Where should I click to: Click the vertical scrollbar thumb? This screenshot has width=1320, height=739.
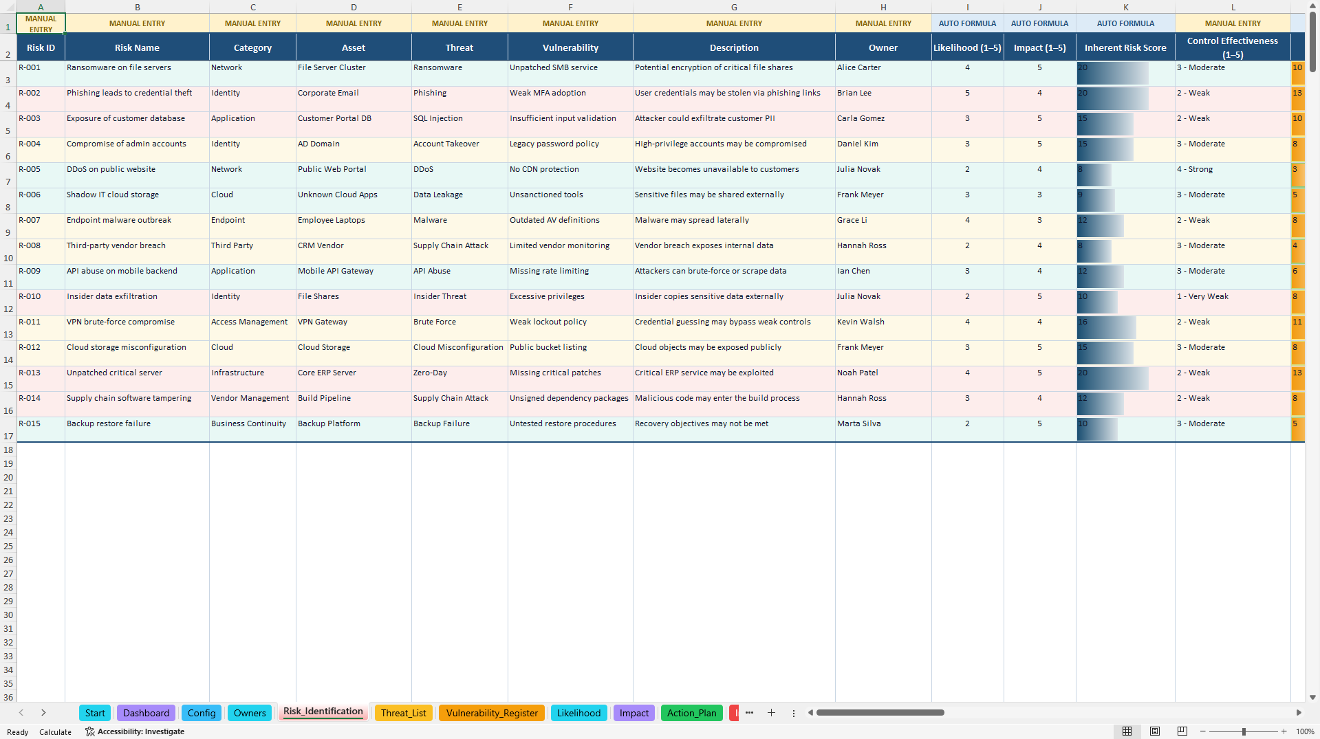1312,41
